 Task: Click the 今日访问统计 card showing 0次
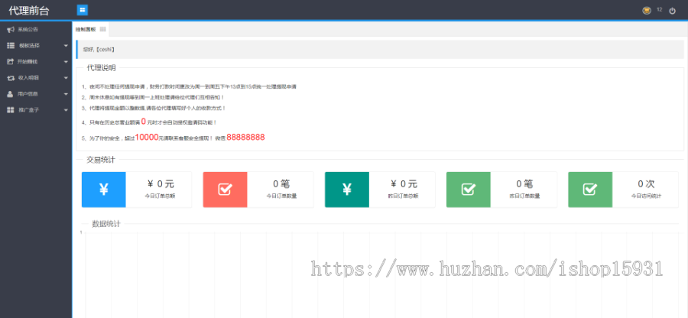644,190
